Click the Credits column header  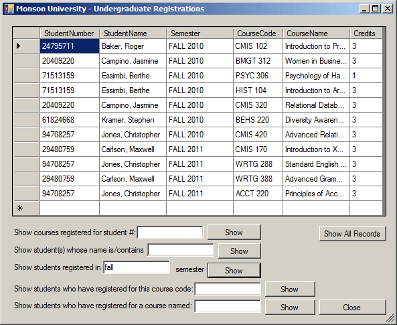pos(366,34)
